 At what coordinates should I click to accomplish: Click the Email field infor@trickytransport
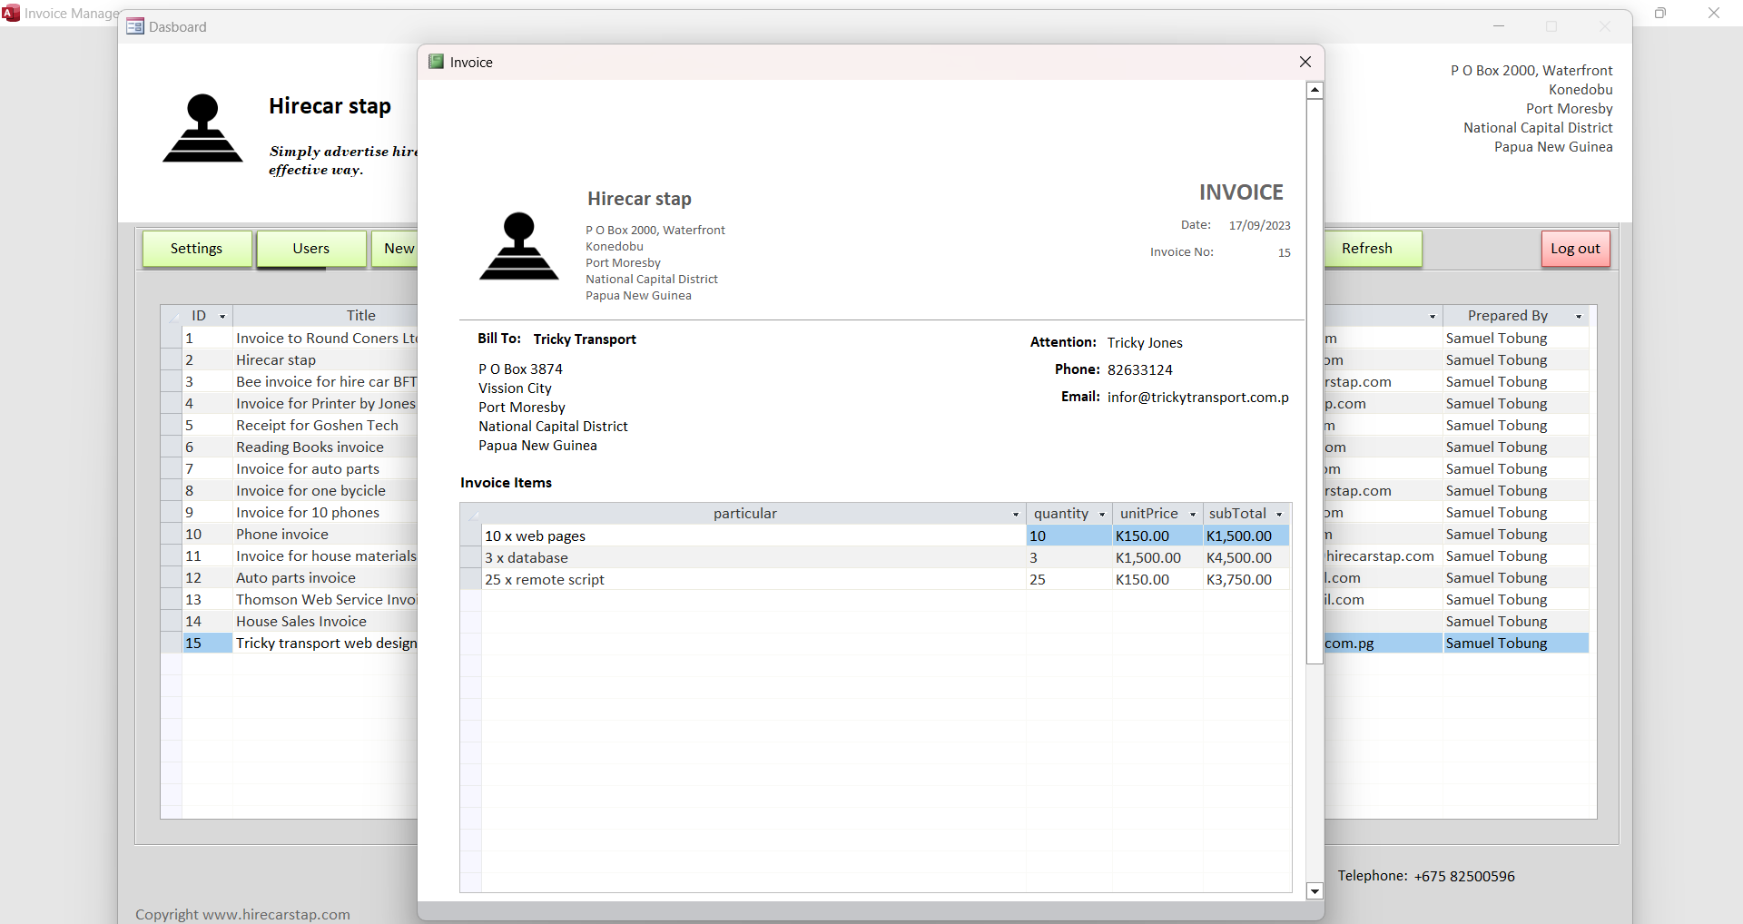[x=1196, y=397]
